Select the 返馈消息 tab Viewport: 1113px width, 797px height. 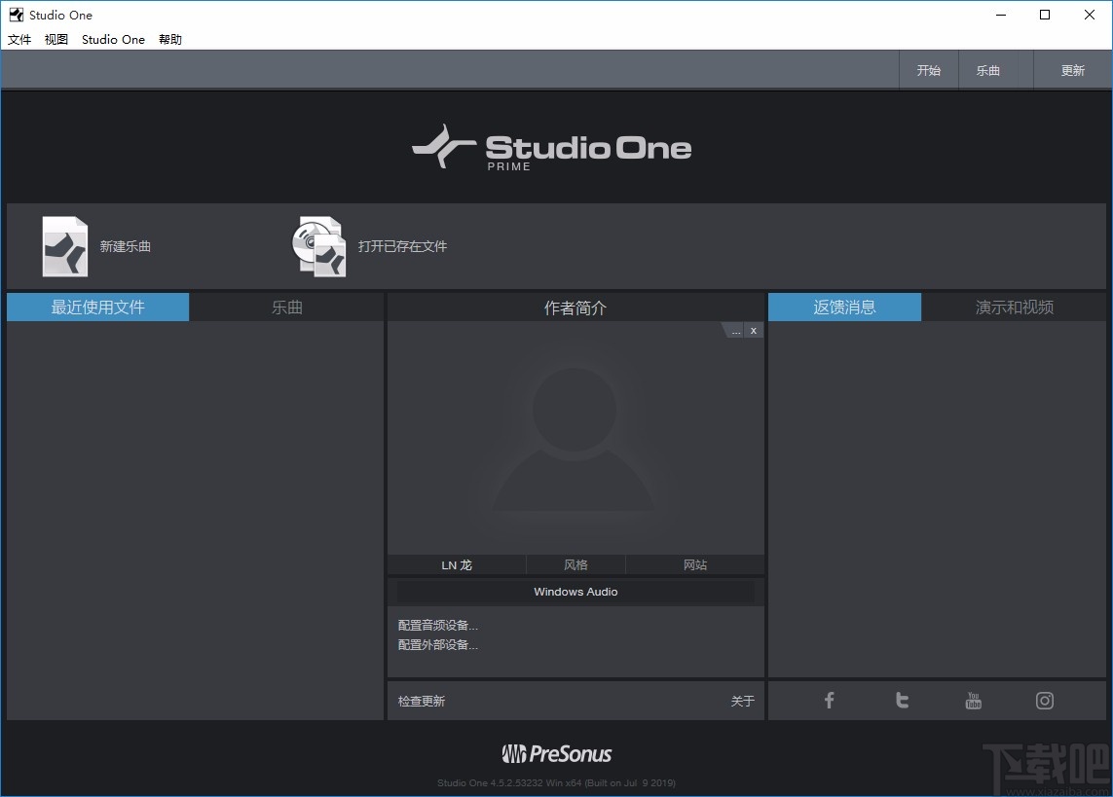click(x=844, y=308)
